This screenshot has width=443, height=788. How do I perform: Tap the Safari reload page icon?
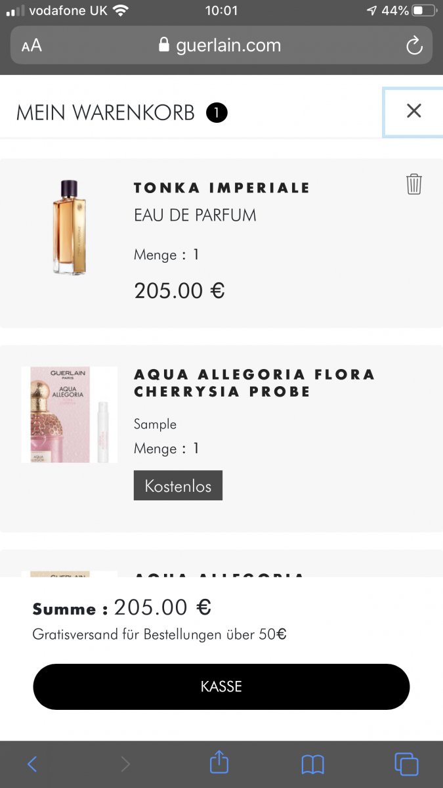[413, 45]
